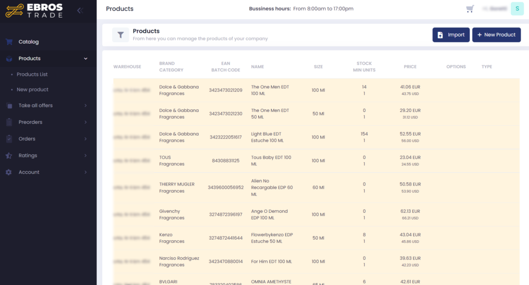Open Products List in sidebar
The image size is (529, 285).
coord(32,74)
